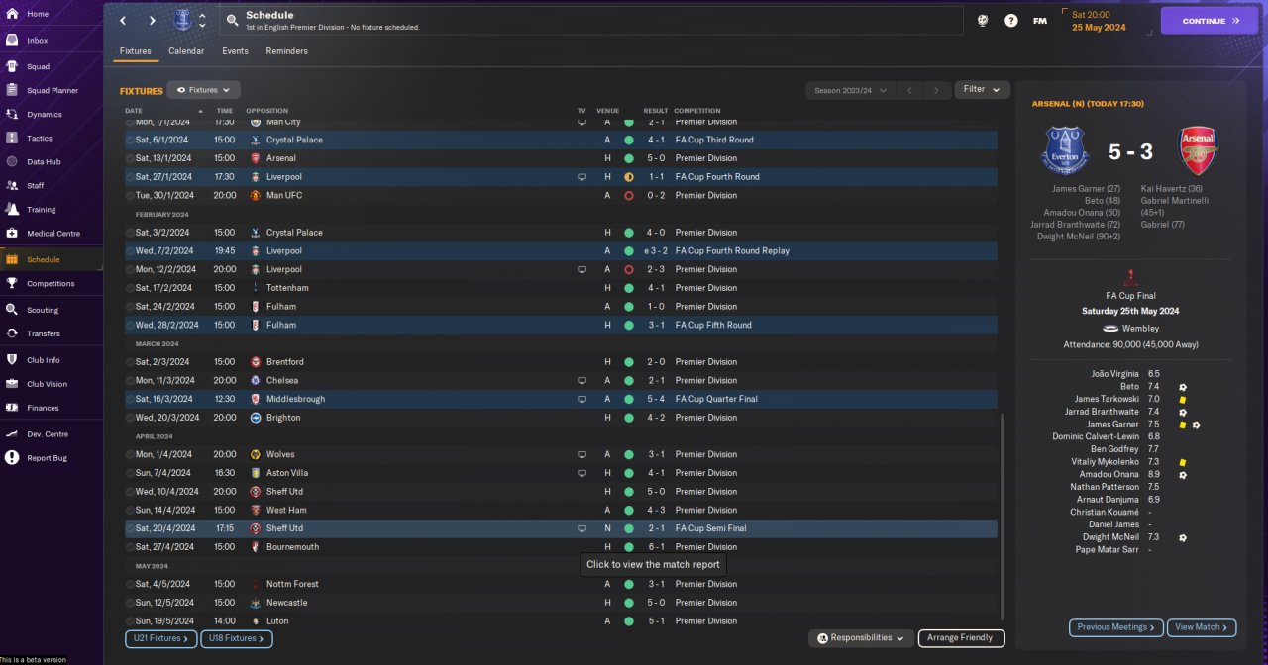Open Previous Meetings
The height and width of the screenshot is (665, 1268).
click(x=1115, y=627)
